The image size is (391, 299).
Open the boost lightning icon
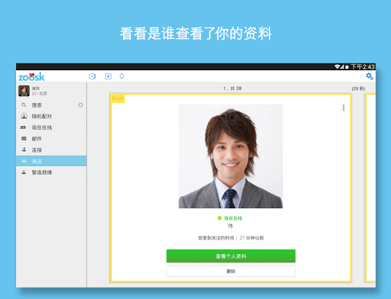click(108, 76)
